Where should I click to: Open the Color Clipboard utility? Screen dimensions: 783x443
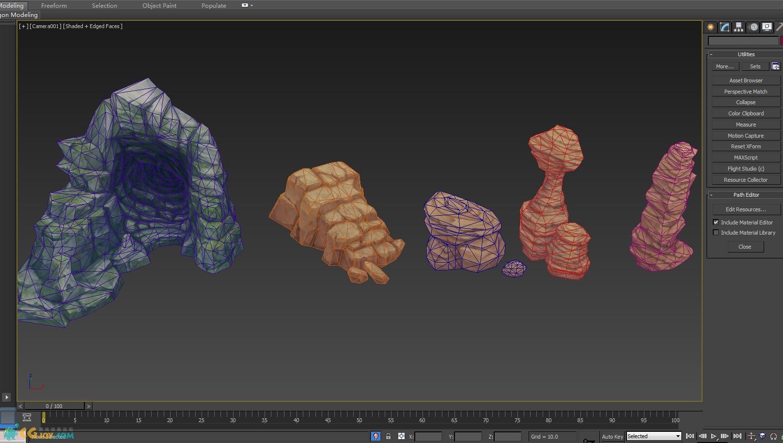[746, 113]
